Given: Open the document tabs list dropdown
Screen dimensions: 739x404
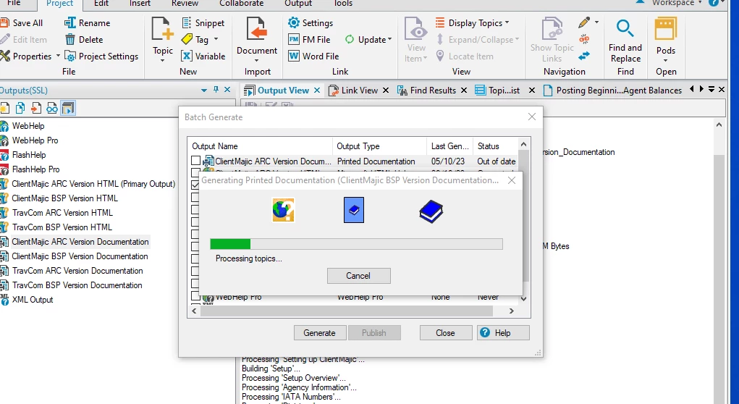Looking at the screenshot, I should [711, 90].
